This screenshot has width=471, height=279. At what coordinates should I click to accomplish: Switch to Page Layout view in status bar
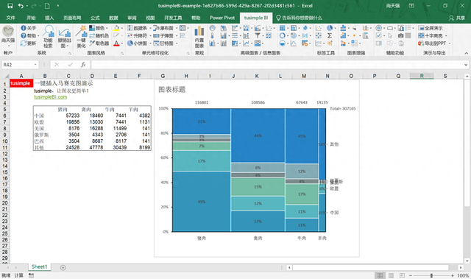[391, 275]
